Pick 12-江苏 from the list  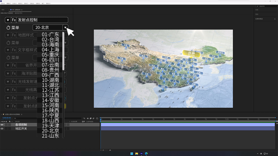[50, 90]
